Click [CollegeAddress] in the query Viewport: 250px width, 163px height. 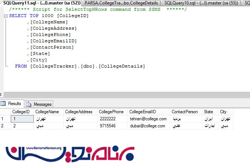(x=53, y=28)
